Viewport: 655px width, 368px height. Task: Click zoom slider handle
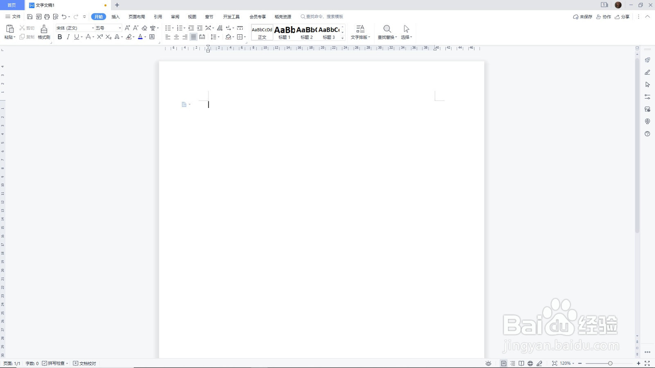point(610,363)
